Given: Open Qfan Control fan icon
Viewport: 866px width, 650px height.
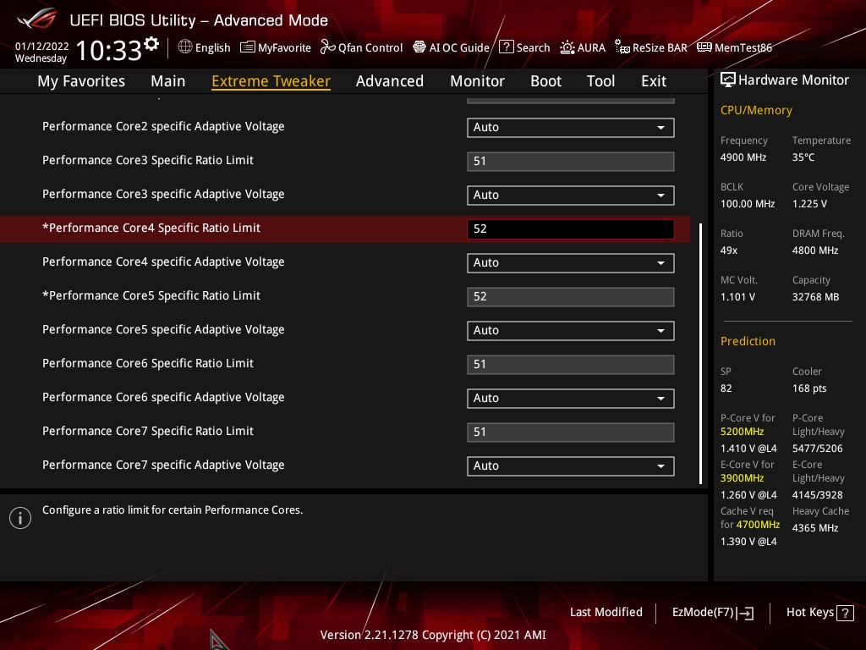Looking at the screenshot, I should 328,47.
